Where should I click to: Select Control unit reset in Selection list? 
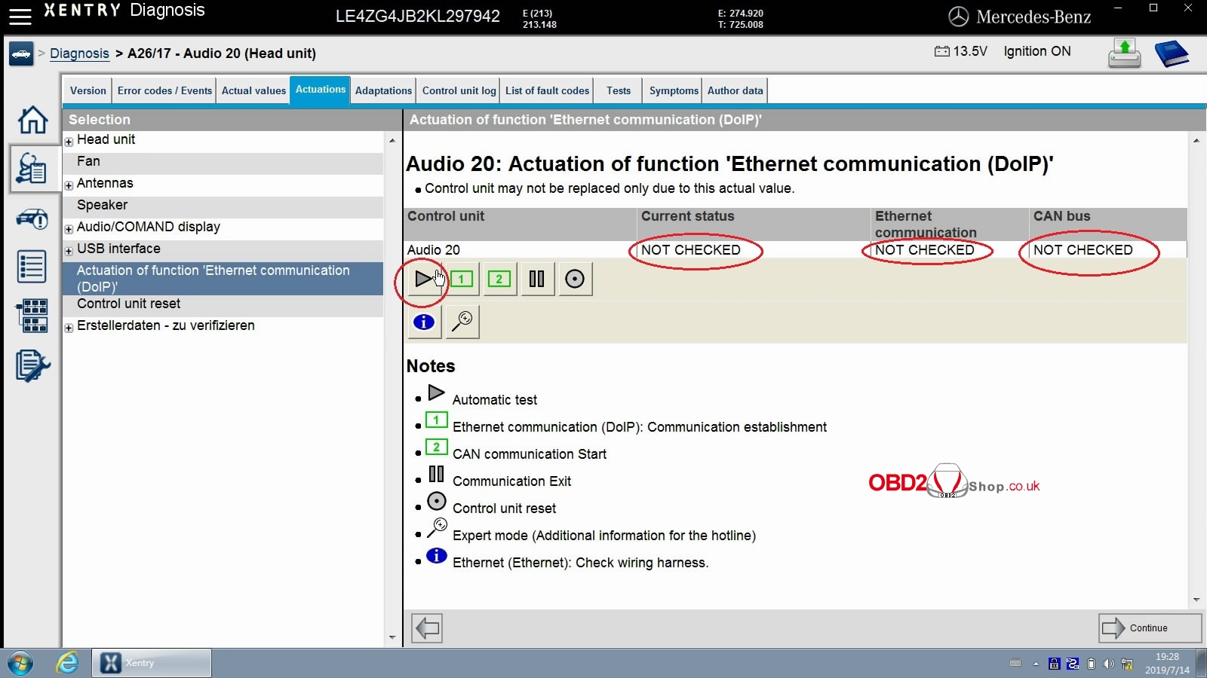coord(129,304)
